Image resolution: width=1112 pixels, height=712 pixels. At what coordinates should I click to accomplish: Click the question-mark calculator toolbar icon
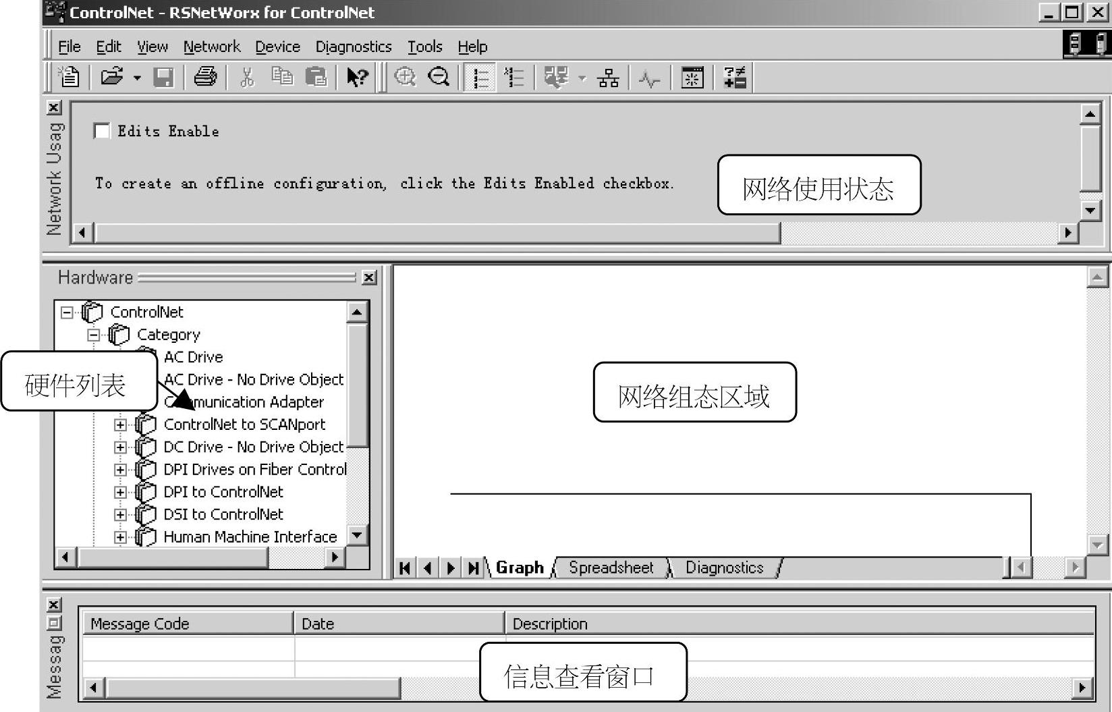click(734, 77)
